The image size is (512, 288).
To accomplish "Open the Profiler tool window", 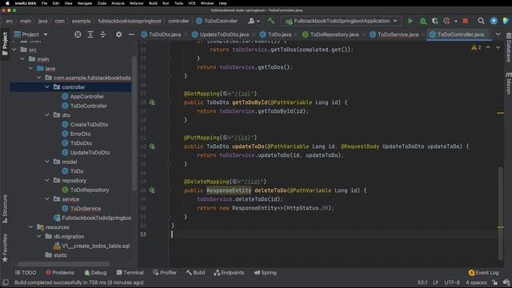I will click(165, 272).
